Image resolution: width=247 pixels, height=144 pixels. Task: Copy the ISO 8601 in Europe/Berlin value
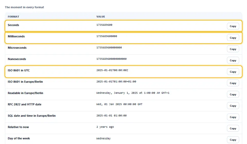tap(233, 83)
